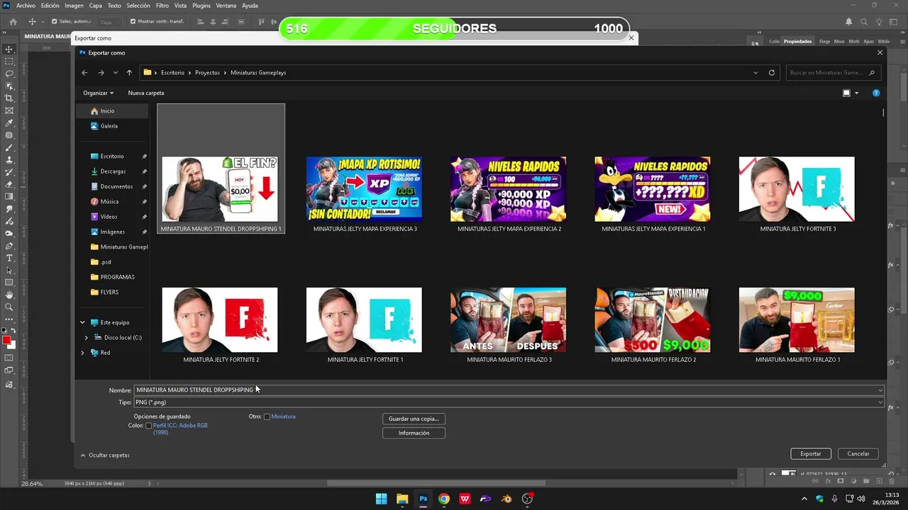Image resolution: width=908 pixels, height=510 pixels.
Task: Open the Windows Start menu
Action: click(382, 499)
